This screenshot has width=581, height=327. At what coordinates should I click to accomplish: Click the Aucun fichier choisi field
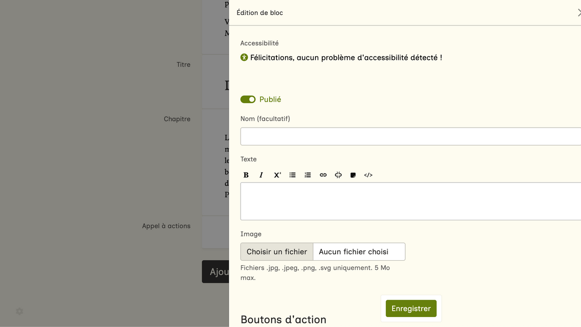click(x=359, y=252)
